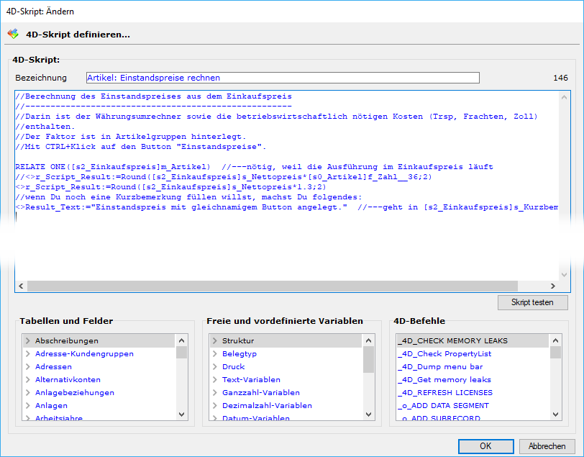Expand the Text-Variablen group

click(214, 380)
